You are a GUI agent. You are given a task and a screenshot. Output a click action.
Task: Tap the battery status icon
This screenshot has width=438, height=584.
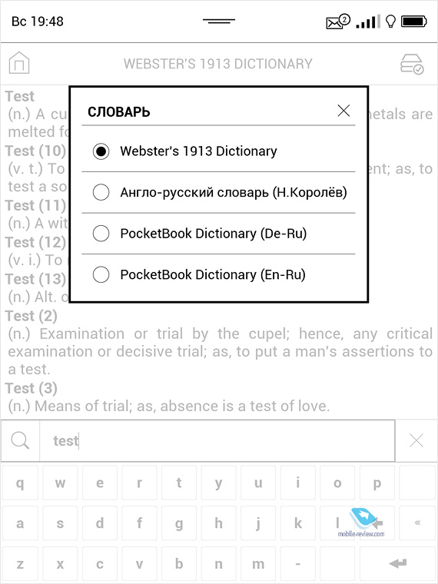point(413,22)
